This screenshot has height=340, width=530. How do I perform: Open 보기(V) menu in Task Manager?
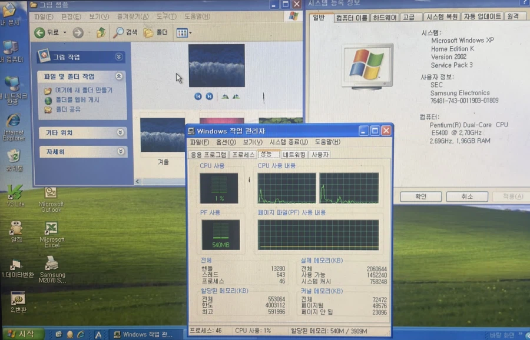click(253, 142)
